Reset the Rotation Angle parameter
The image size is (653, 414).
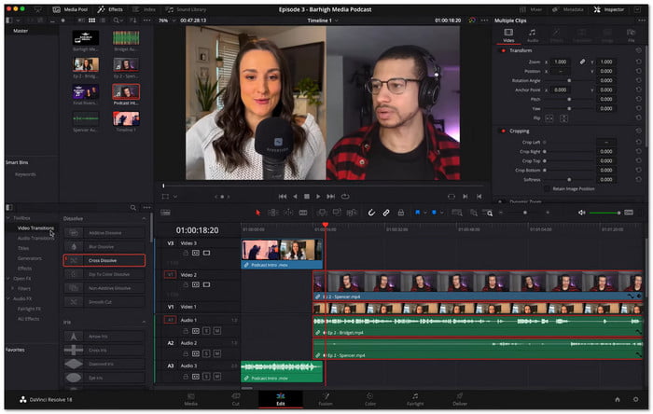(638, 80)
